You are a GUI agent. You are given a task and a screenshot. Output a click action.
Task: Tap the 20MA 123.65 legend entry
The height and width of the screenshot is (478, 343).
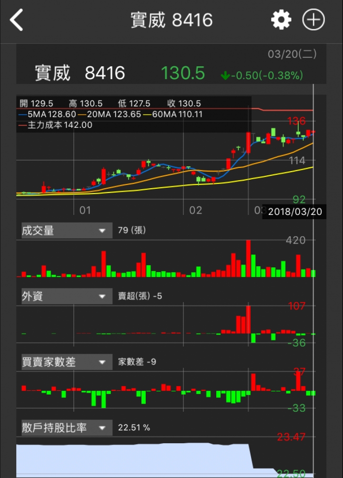(x=110, y=114)
